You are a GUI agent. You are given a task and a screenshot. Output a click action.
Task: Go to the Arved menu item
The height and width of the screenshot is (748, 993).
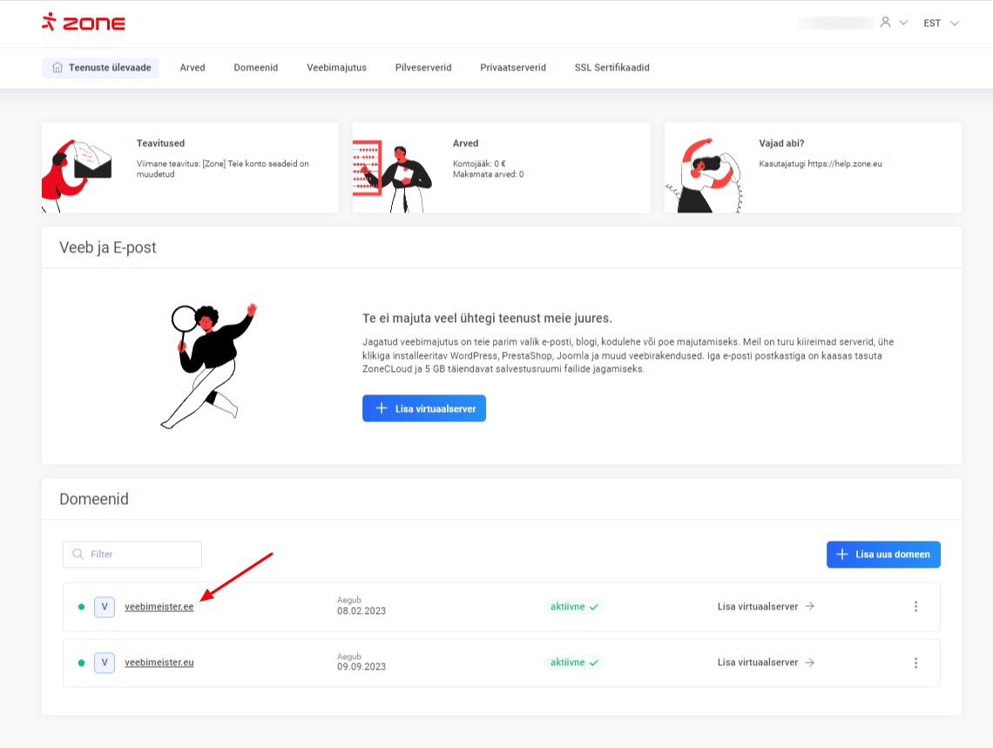tap(193, 68)
